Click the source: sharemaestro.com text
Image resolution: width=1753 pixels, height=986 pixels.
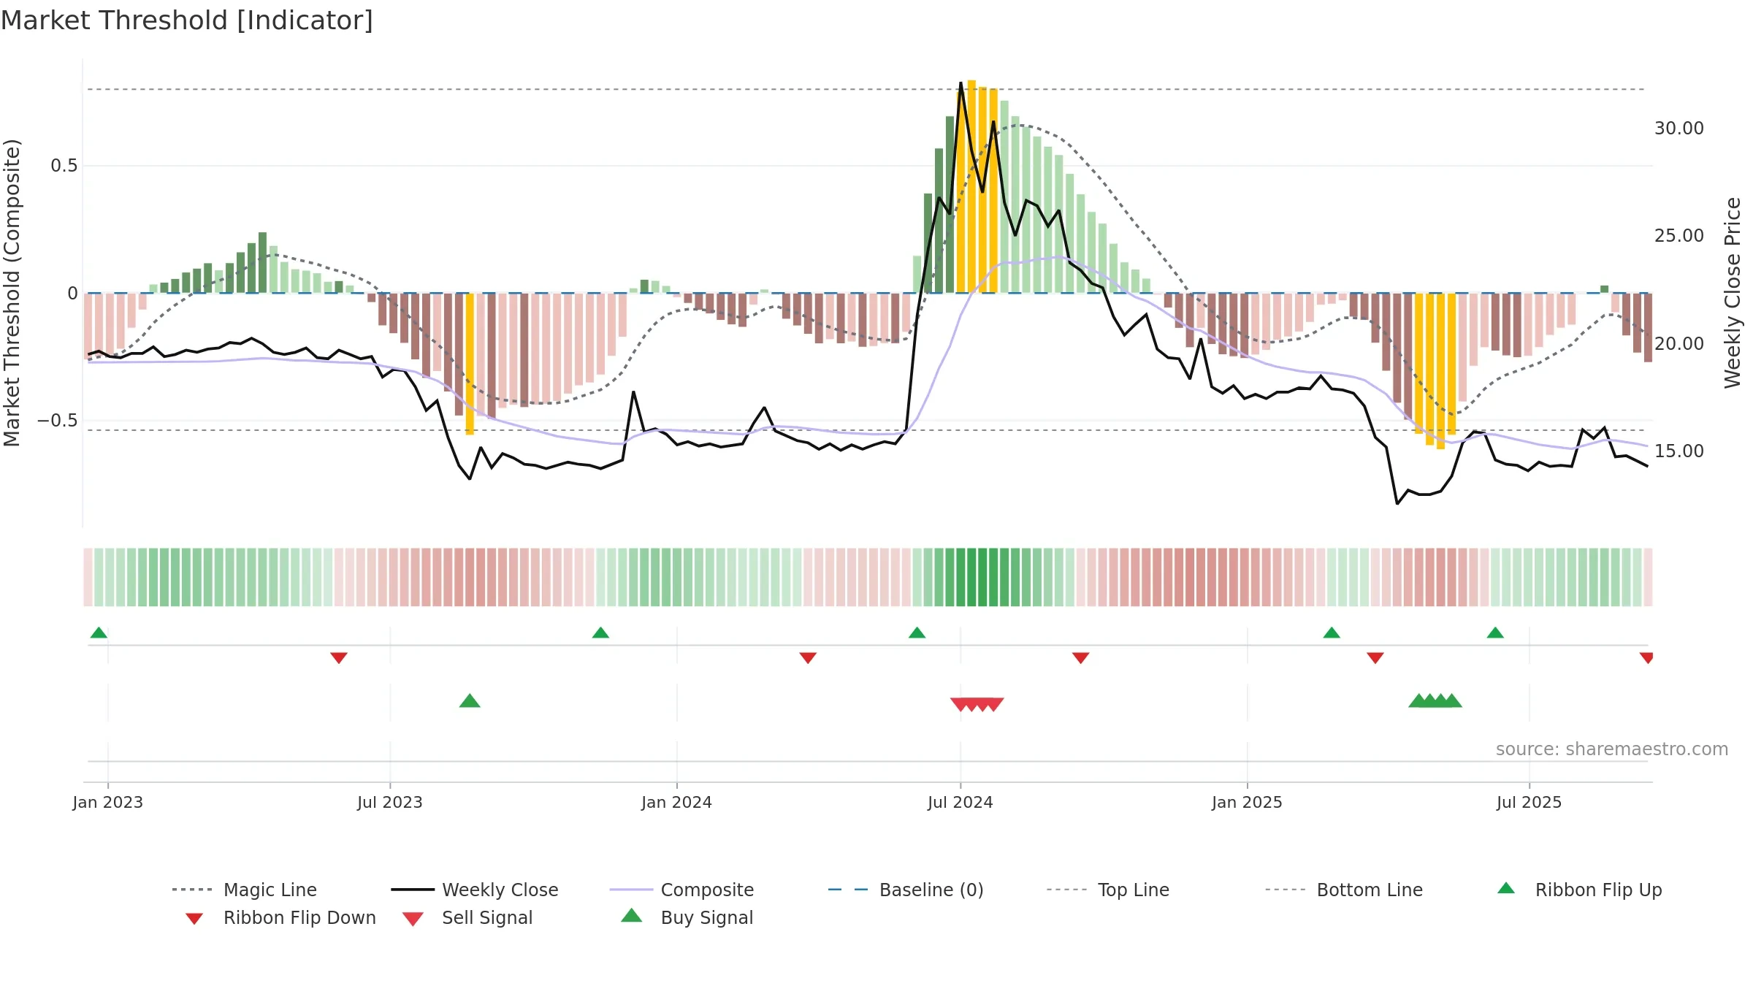click(1612, 749)
